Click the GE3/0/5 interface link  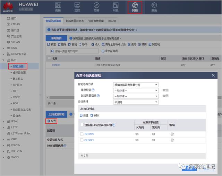click(89, 134)
